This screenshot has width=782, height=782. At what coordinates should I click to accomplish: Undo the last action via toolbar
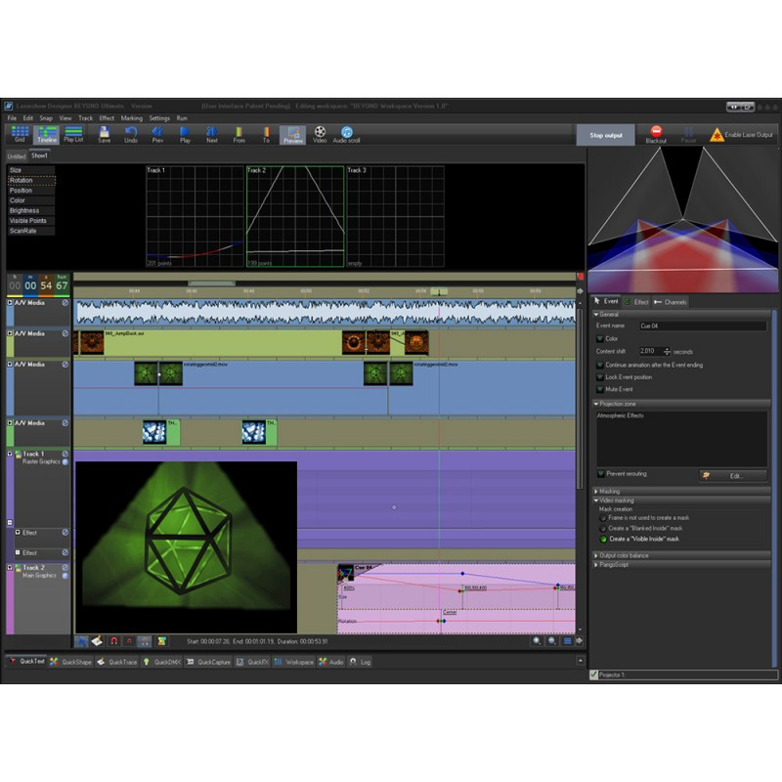coord(131,134)
